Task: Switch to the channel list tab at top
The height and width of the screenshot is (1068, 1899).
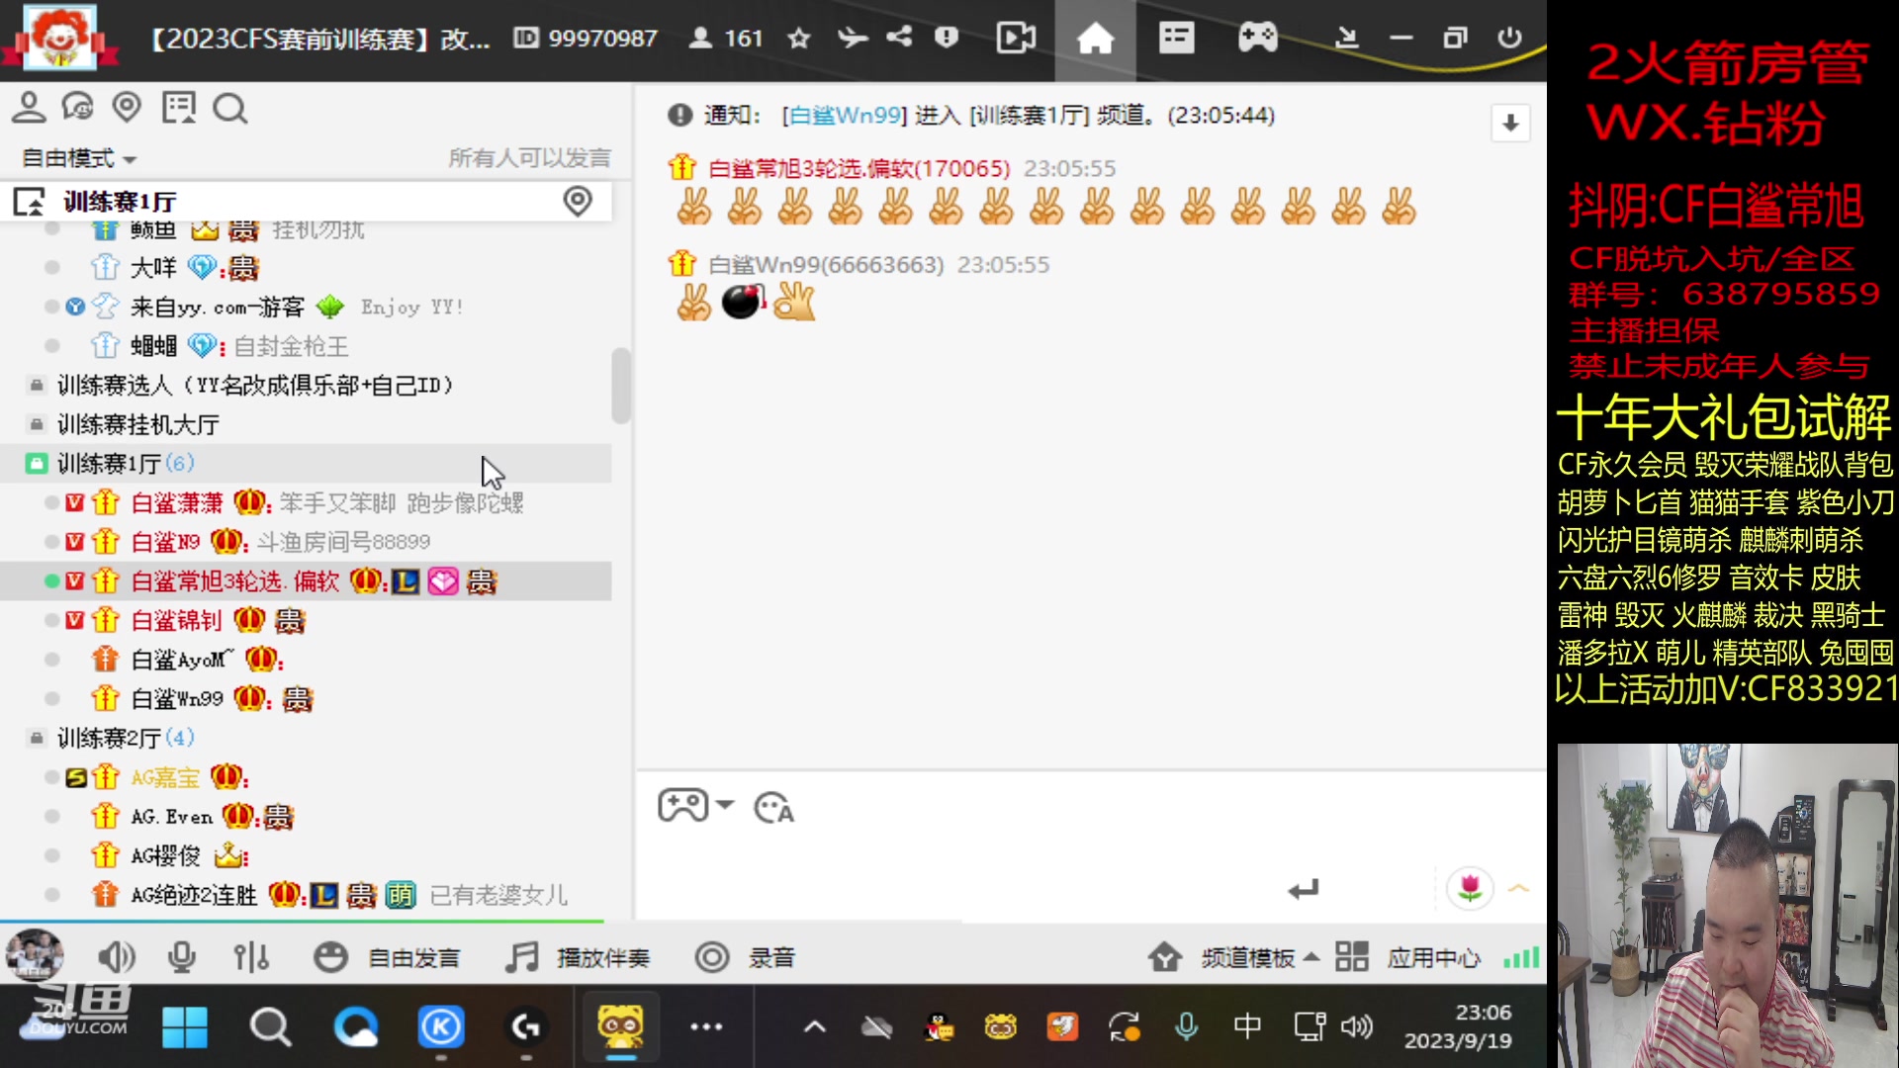Action: (x=1176, y=38)
